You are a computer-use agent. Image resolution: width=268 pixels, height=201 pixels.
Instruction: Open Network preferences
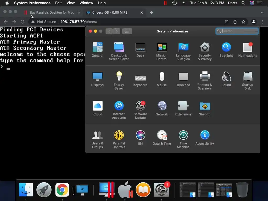point(162,108)
